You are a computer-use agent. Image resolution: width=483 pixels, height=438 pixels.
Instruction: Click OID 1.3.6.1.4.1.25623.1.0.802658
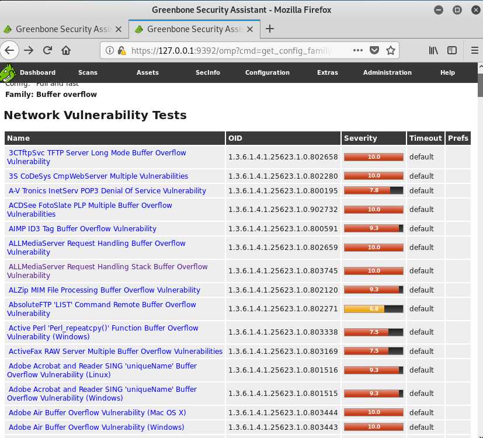point(283,157)
